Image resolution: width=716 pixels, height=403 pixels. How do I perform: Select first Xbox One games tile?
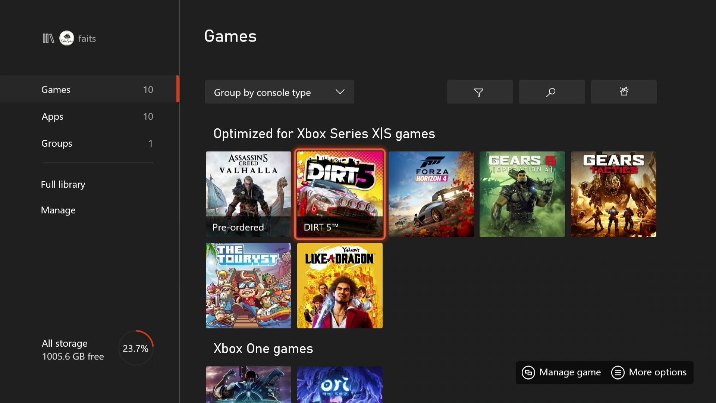(x=248, y=385)
